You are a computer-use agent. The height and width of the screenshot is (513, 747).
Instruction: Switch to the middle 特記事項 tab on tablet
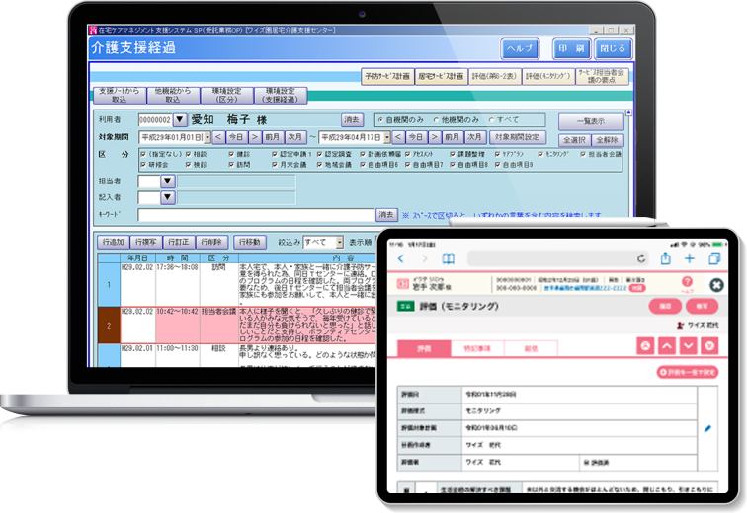(477, 348)
